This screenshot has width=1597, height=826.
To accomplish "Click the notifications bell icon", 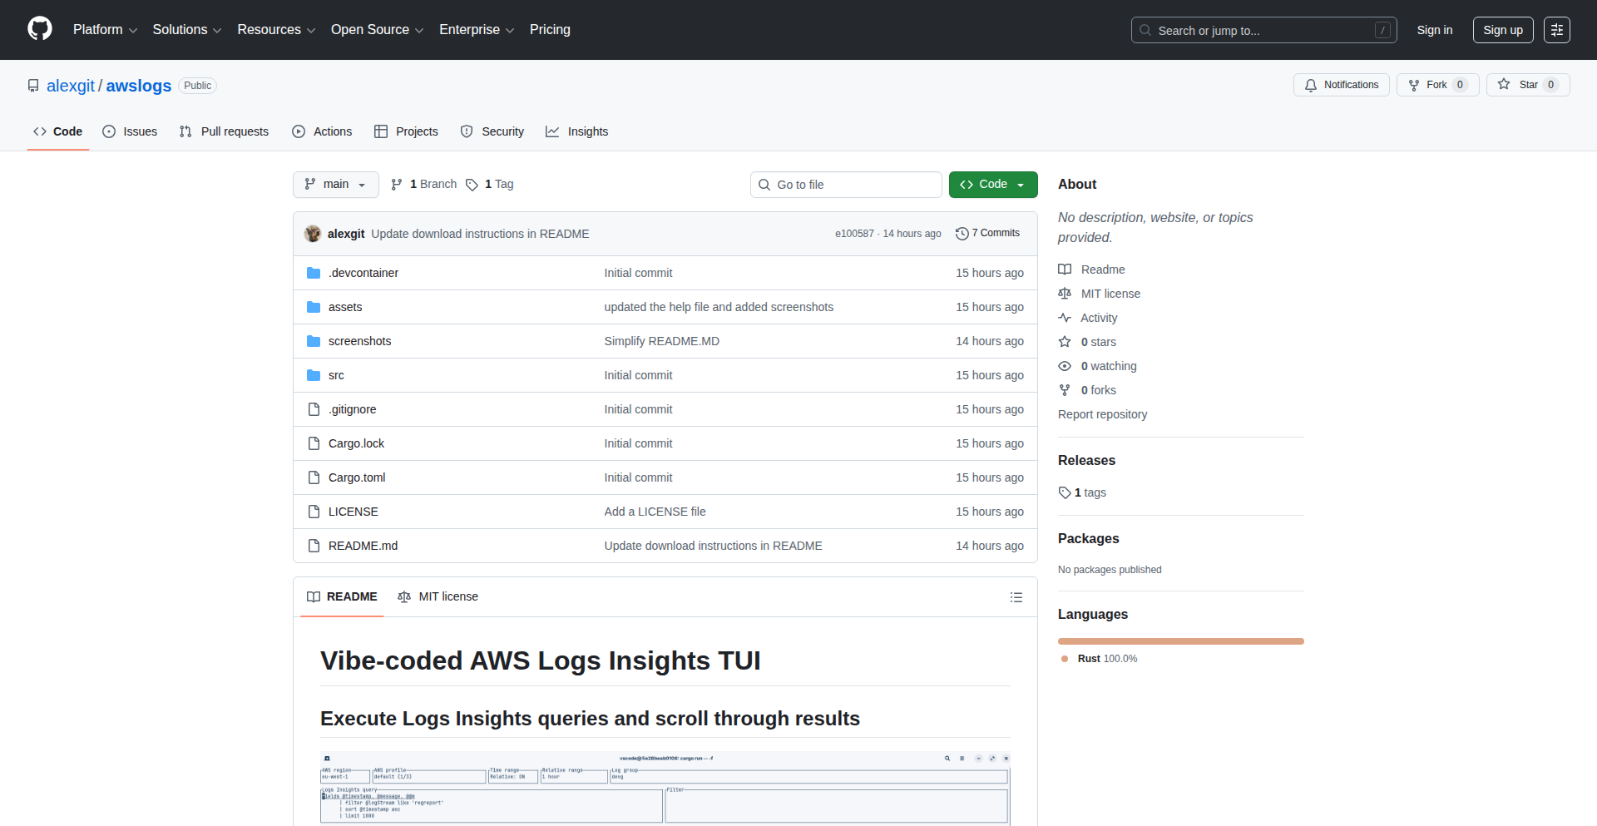I will click(x=1311, y=85).
